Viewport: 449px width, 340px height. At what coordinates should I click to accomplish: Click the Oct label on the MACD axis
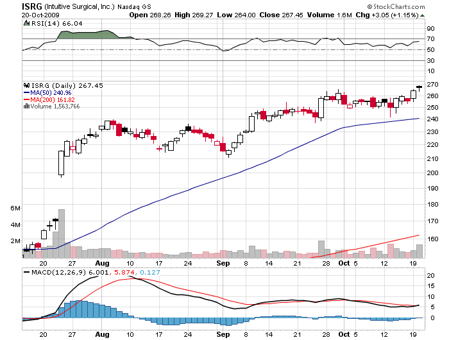point(344,334)
